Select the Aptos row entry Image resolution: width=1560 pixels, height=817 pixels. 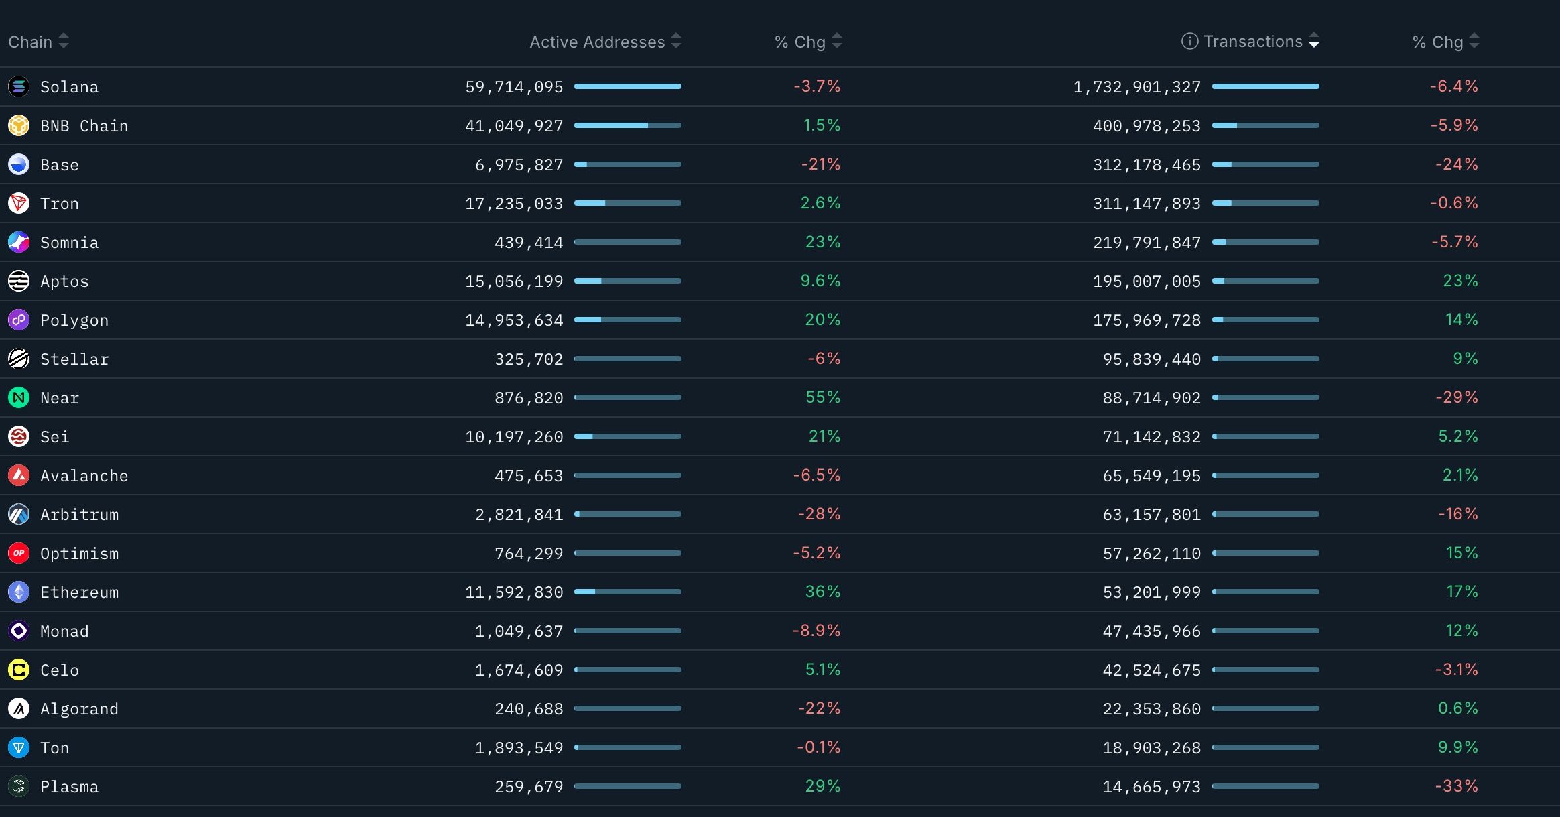64,281
